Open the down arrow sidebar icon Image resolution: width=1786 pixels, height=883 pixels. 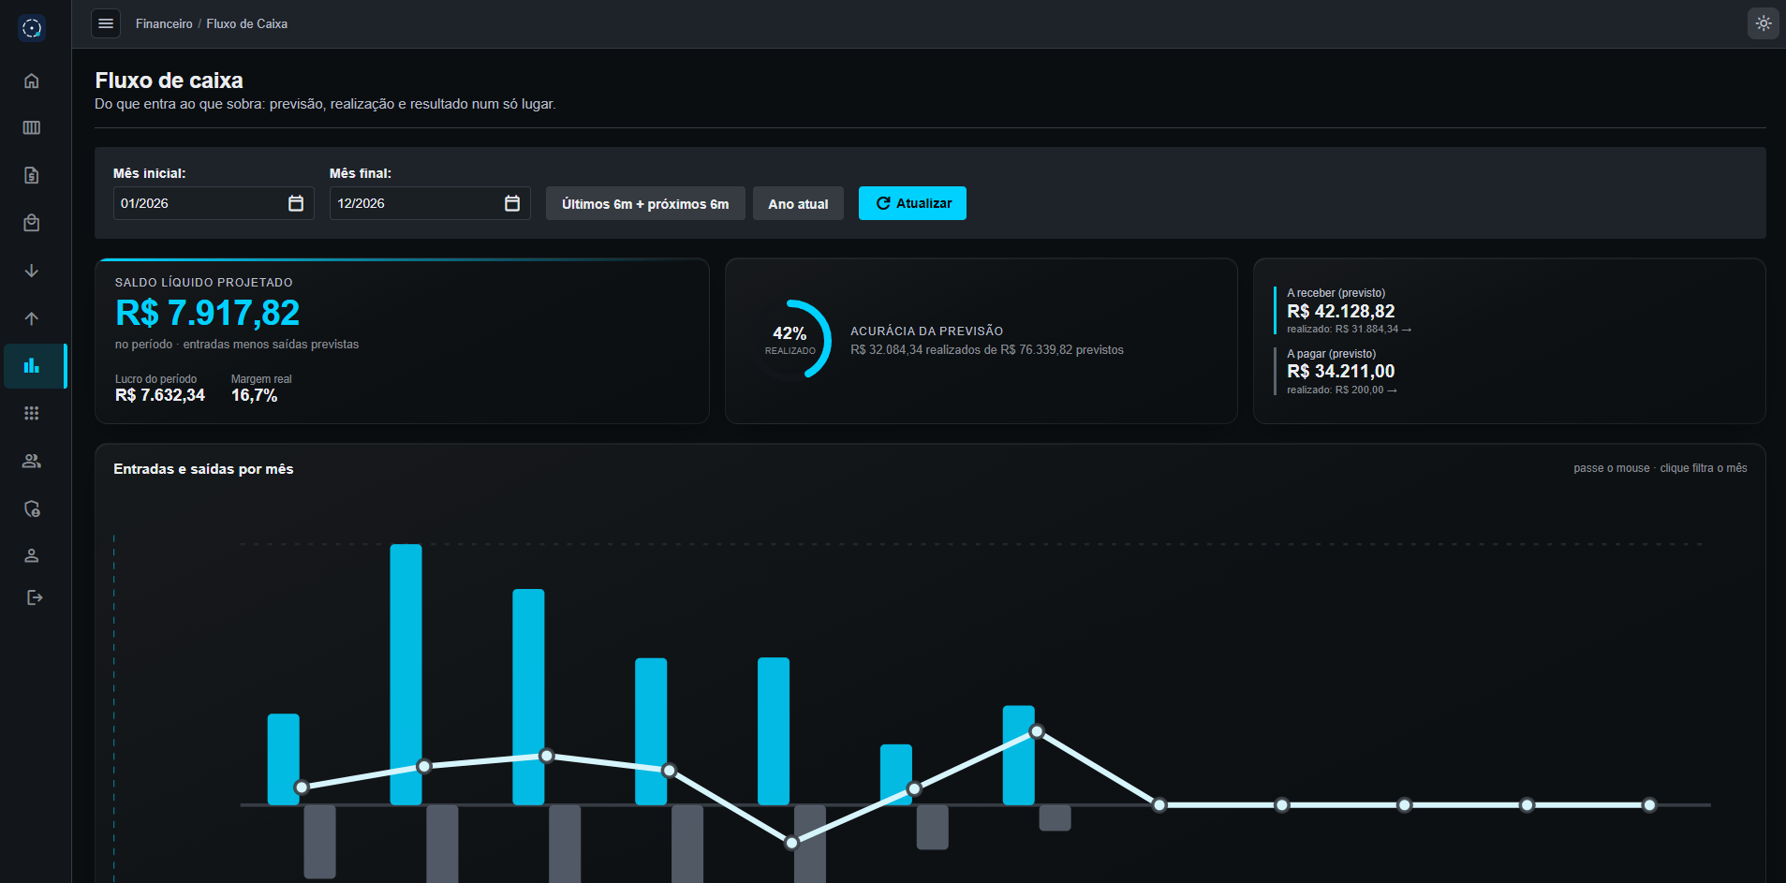coord(32,271)
